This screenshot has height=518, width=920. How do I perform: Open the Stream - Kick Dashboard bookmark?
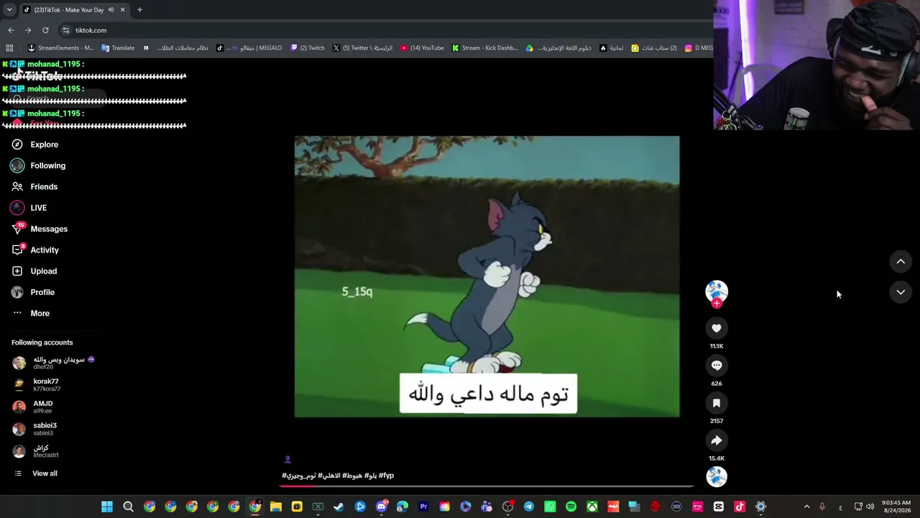pyautogui.click(x=484, y=48)
